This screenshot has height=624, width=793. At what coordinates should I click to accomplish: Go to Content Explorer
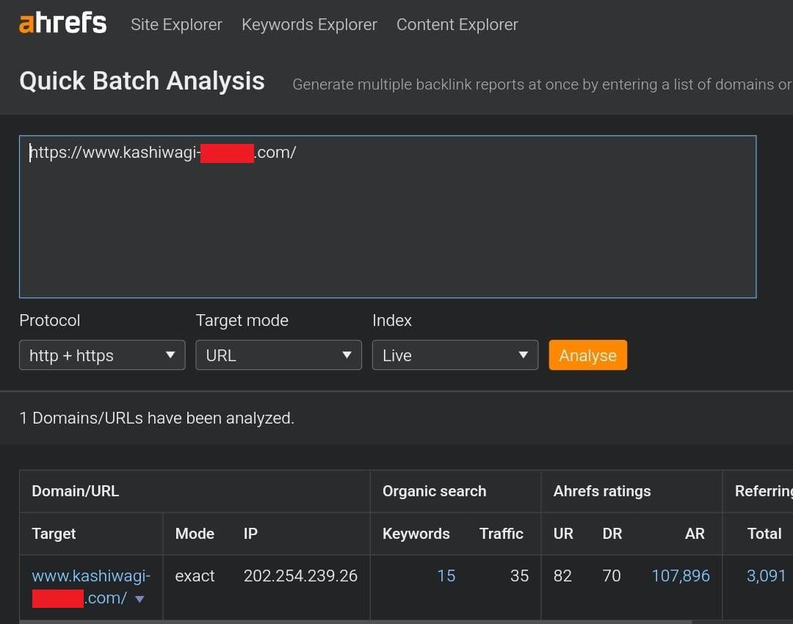[457, 24]
